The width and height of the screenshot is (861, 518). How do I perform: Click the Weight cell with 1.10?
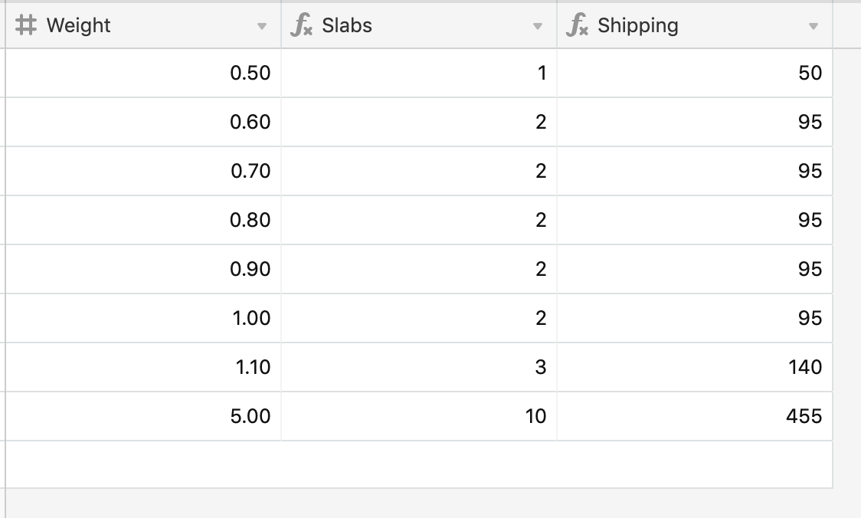(143, 368)
